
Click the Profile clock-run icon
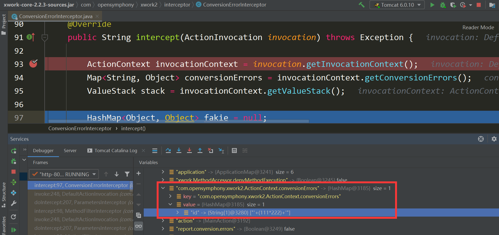coord(463,5)
